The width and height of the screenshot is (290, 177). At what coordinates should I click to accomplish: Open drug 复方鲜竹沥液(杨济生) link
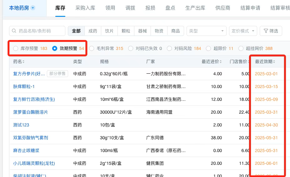coord(34,99)
